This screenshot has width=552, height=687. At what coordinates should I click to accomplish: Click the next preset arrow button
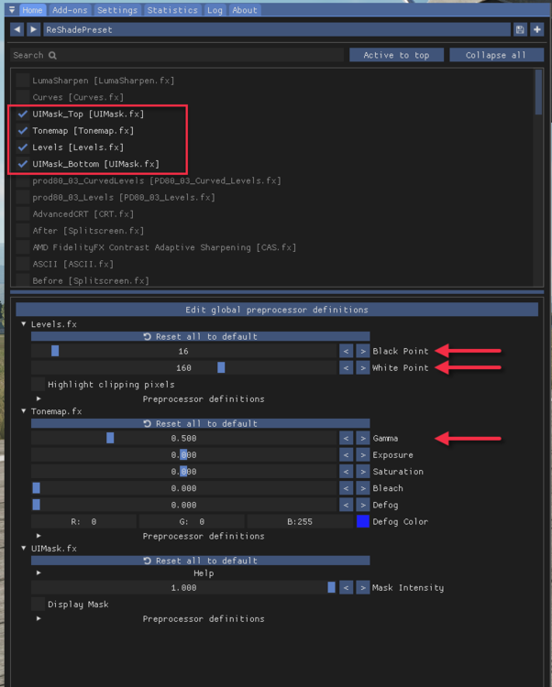tap(34, 29)
